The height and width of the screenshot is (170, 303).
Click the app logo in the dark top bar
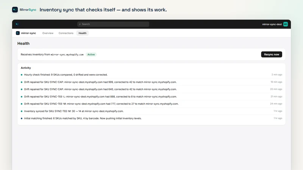coord(17,24)
